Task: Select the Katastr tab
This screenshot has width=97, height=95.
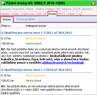Action: [5, 14]
